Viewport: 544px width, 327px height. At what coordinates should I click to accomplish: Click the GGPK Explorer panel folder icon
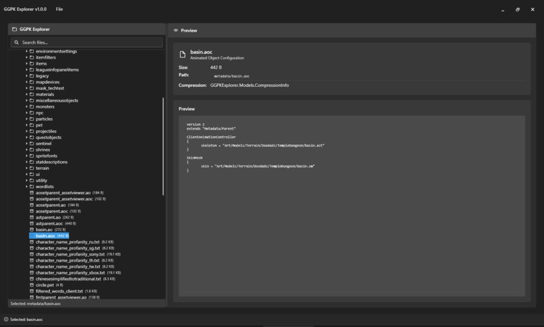pyautogui.click(x=15, y=29)
